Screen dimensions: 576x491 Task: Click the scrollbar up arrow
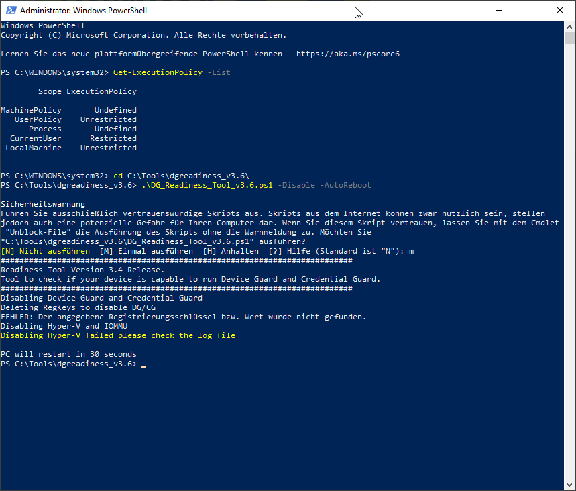570,26
